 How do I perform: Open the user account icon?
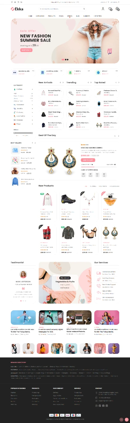coord(103,9)
